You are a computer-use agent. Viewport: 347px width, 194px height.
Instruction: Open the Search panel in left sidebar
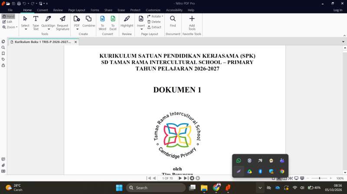tap(3, 48)
